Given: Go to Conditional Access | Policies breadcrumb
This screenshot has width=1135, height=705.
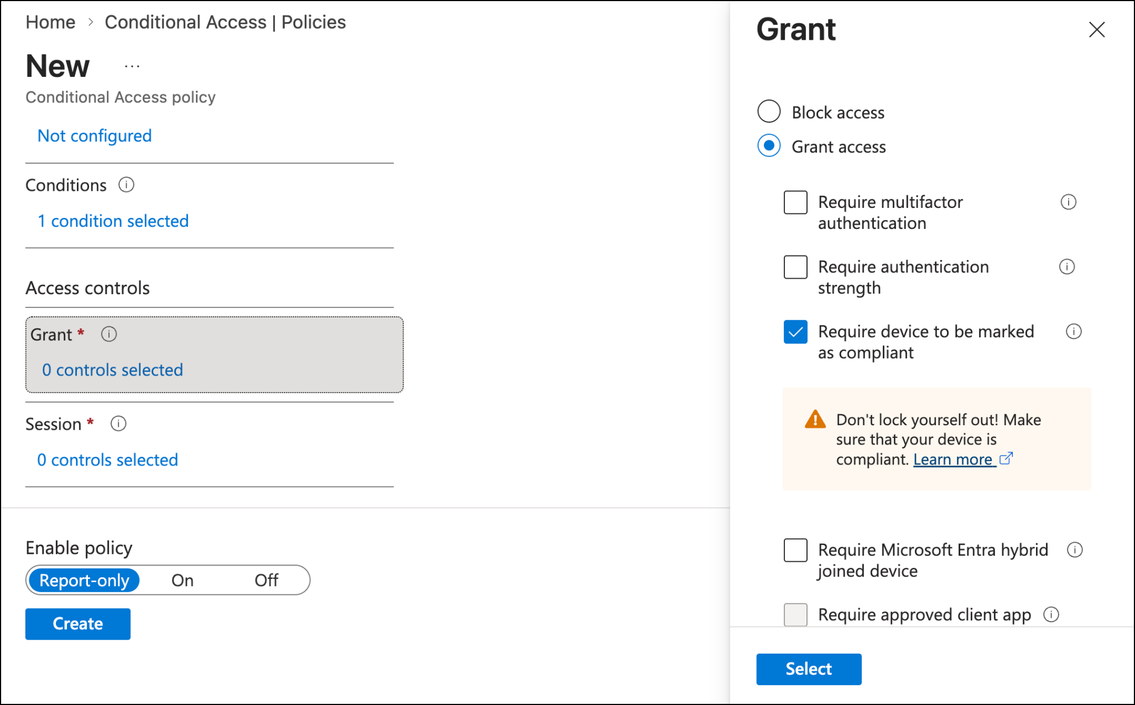Looking at the screenshot, I should coord(225,22).
